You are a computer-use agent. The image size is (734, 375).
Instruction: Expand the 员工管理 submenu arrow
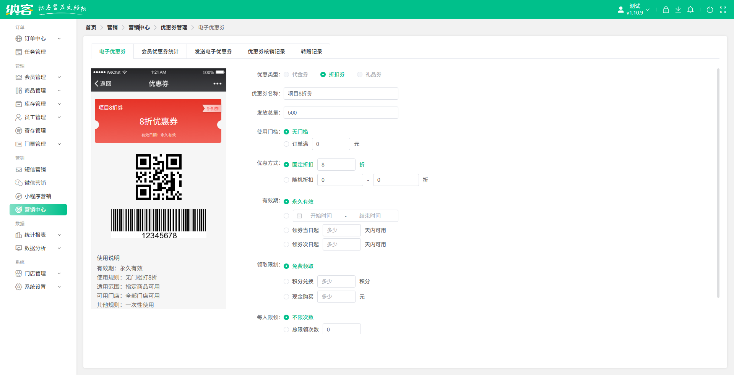[x=59, y=117]
